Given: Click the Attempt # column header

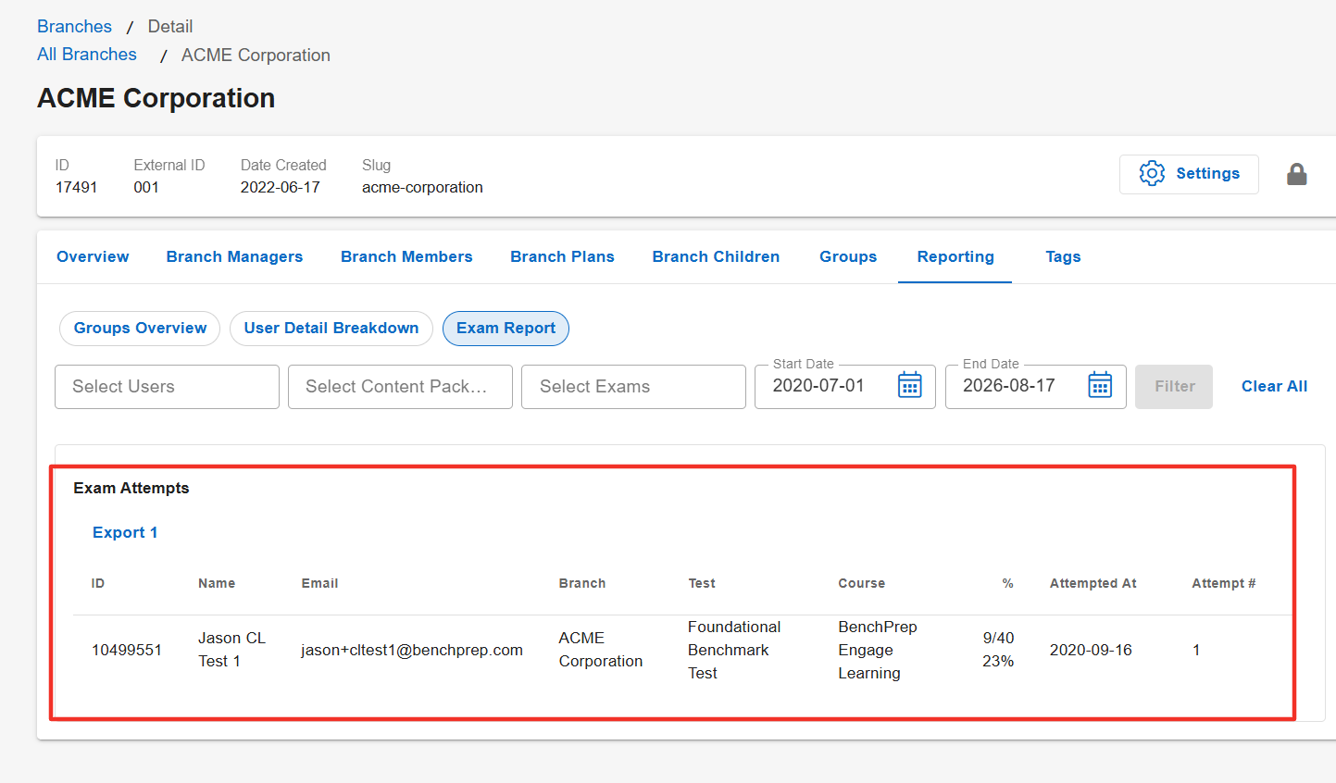Looking at the screenshot, I should click(x=1224, y=583).
